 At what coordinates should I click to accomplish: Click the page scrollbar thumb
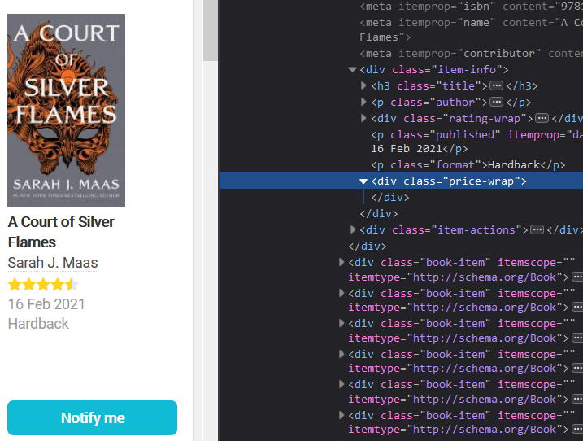[x=211, y=30]
